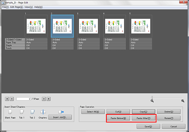Go to previous page button
The width and height of the screenshot is (189, 132).
(x=12, y=99)
